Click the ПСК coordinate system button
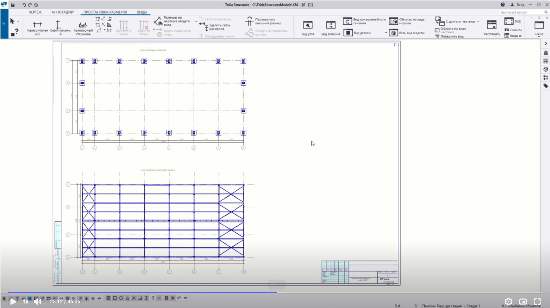 point(513,21)
